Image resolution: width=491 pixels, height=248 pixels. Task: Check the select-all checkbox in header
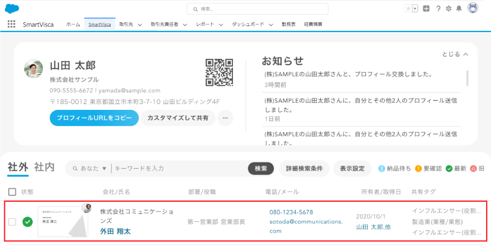(13, 191)
